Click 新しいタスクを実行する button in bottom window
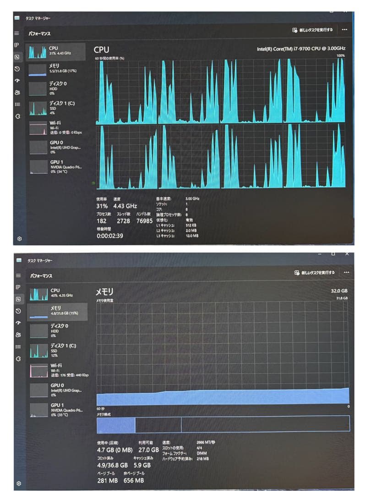This screenshot has height=495, width=371. pyautogui.click(x=314, y=273)
